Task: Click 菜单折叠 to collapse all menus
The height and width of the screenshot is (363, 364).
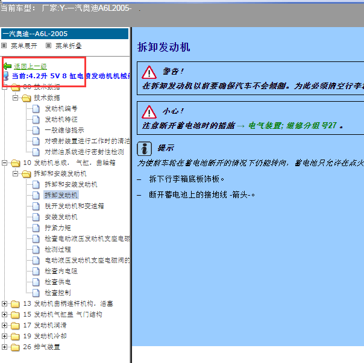Action: (x=69, y=46)
